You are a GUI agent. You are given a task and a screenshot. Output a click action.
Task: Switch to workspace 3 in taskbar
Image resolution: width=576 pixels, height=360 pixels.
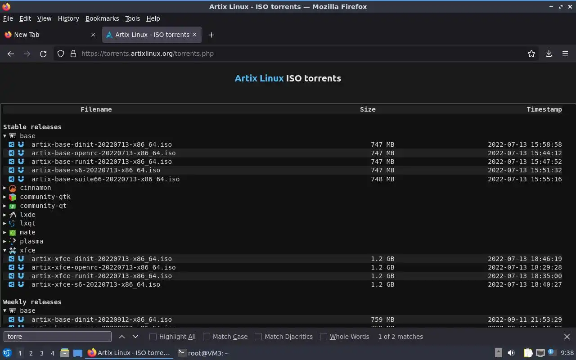click(41, 353)
